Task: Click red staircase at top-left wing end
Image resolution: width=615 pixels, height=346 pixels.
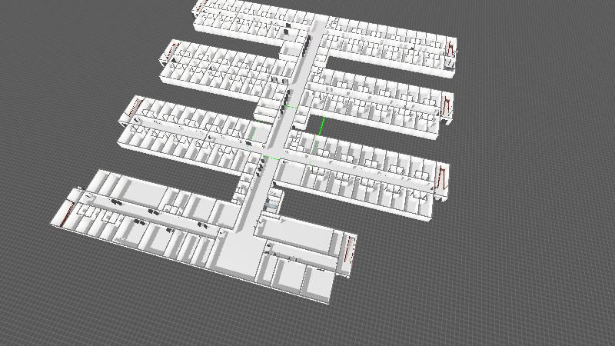Action: coord(199,8)
